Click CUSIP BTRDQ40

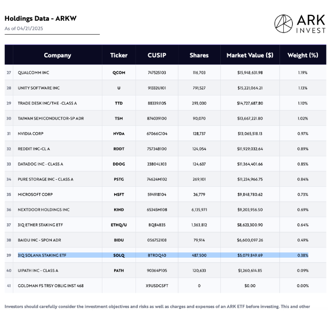coord(157,256)
